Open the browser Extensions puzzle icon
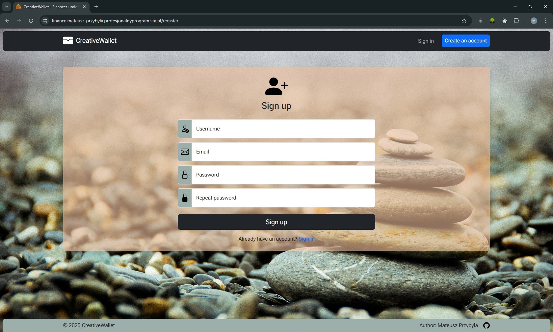The width and height of the screenshot is (553, 332). [x=516, y=21]
